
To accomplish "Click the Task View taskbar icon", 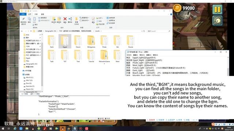I will click(9, 128).
